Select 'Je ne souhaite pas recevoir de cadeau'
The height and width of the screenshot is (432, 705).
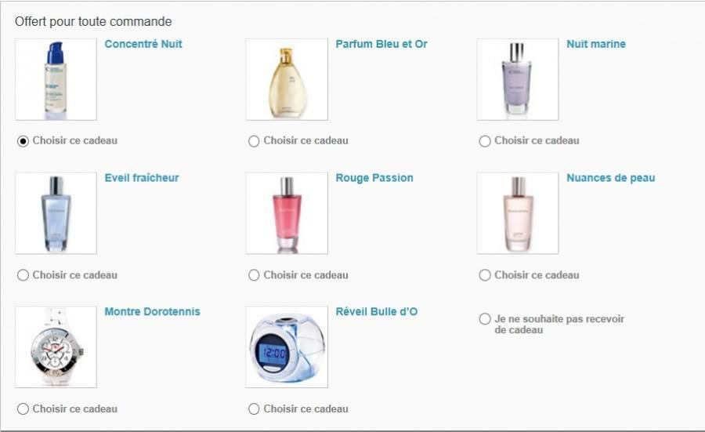coord(485,319)
